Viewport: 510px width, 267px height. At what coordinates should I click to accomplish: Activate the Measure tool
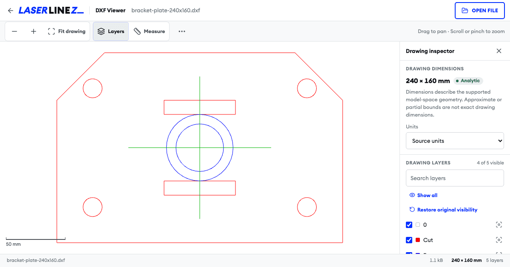[149, 31]
